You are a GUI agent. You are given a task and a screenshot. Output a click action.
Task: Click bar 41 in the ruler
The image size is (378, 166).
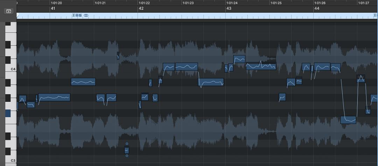pos(53,8)
